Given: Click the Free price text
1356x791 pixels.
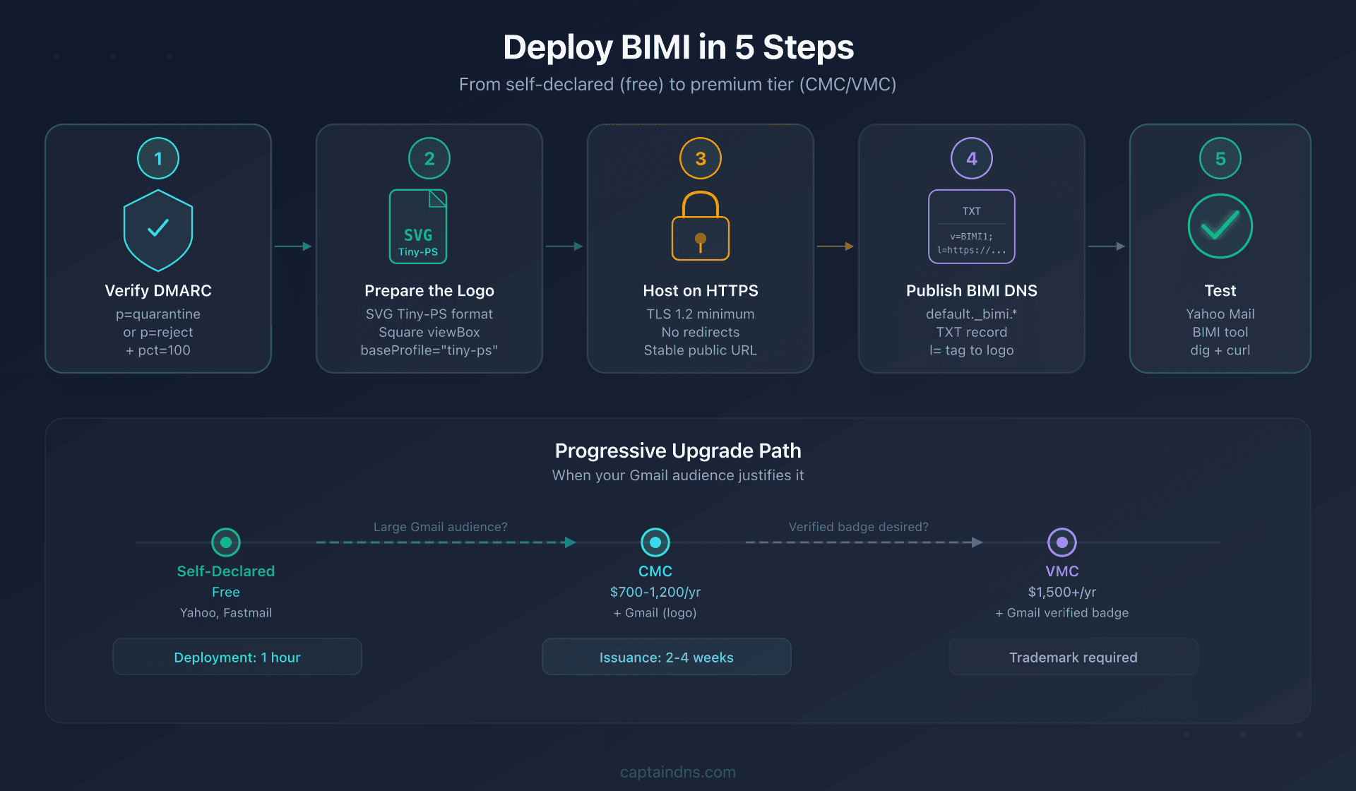Looking at the screenshot, I should click(226, 592).
